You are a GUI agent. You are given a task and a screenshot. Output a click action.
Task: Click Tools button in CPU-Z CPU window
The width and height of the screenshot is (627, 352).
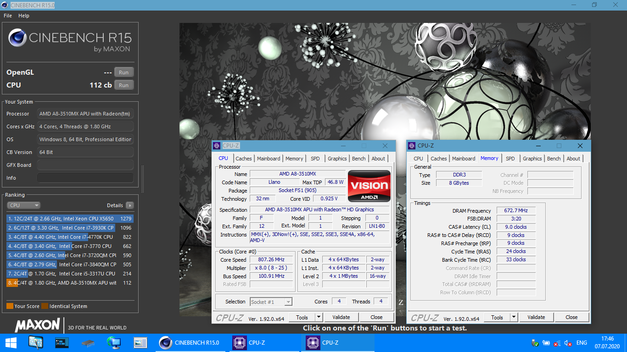[302, 317]
